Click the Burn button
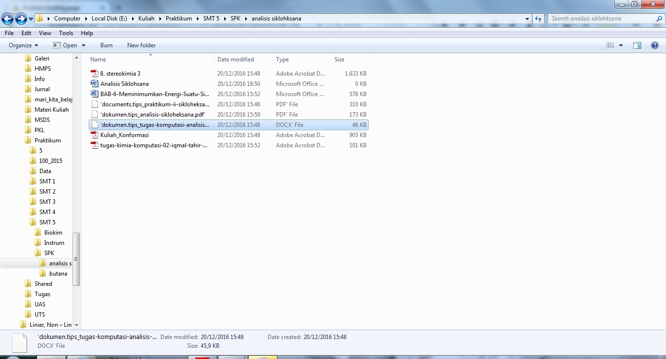Screen dimensions: 666x359 click(106, 45)
